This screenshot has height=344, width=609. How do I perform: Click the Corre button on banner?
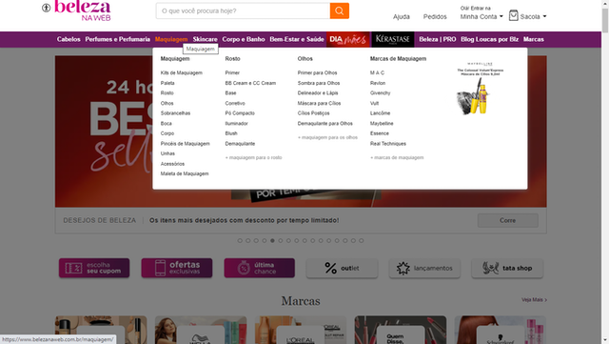[508, 220]
